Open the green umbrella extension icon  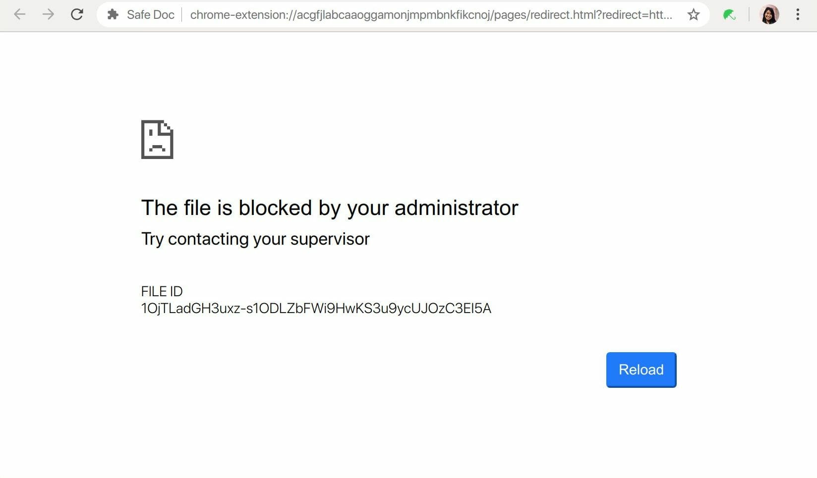[x=729, y=15]
